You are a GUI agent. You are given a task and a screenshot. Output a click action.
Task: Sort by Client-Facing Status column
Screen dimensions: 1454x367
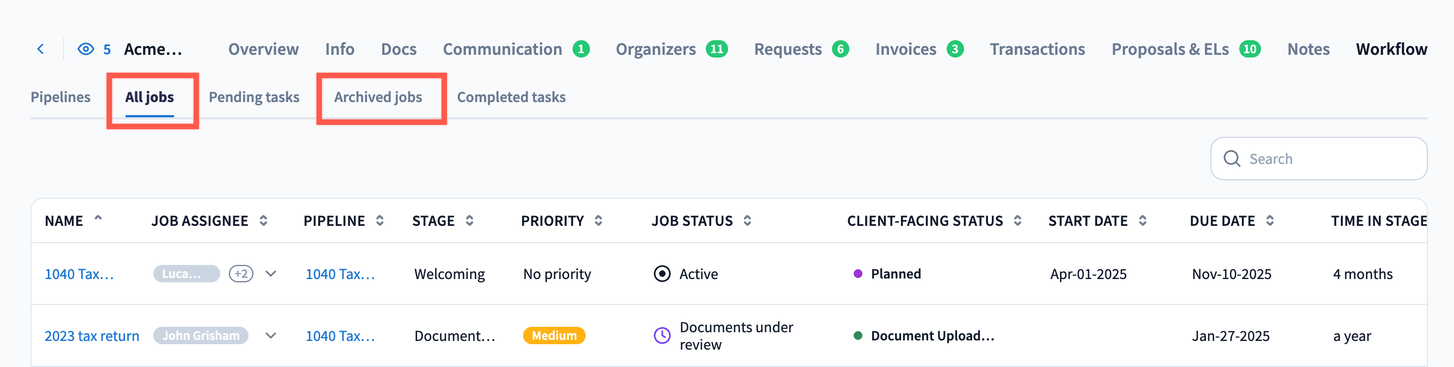tap(1017, 221)
